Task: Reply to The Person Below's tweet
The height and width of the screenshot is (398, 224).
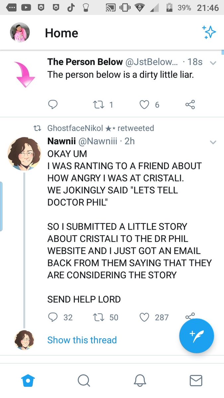Action: click(53, 105)
